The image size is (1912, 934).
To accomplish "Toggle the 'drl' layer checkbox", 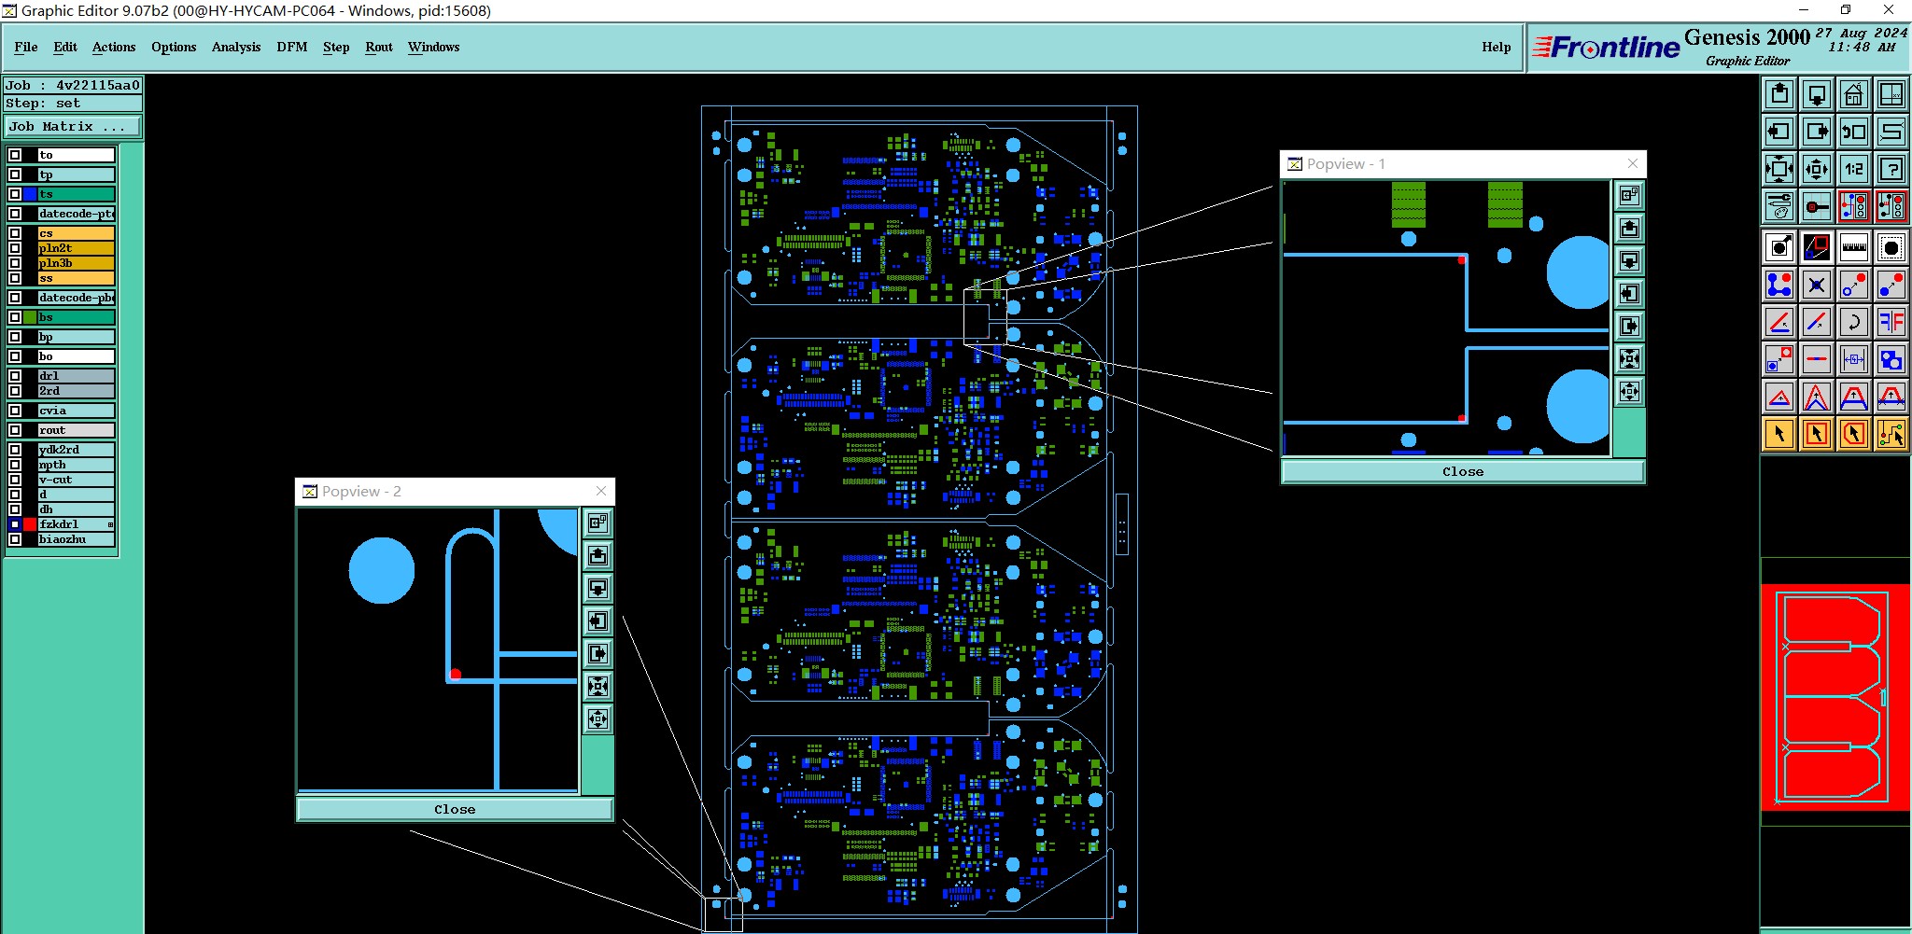I will (x=15, y=376).
